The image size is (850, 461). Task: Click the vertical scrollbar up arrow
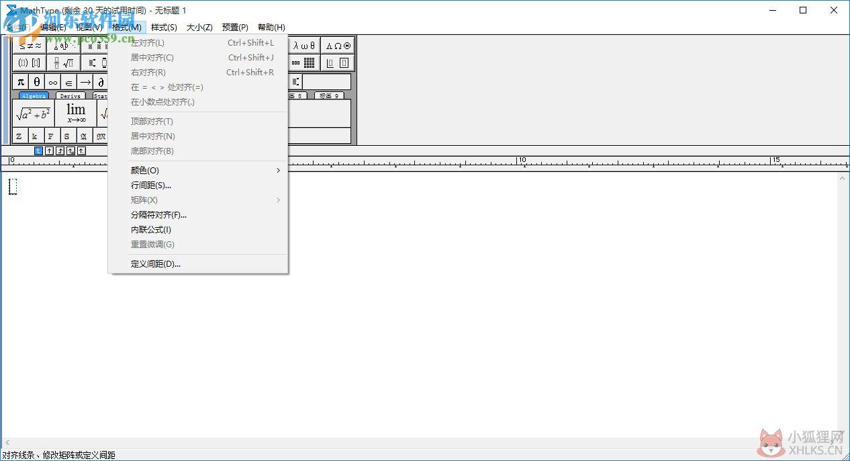[843, 179]
